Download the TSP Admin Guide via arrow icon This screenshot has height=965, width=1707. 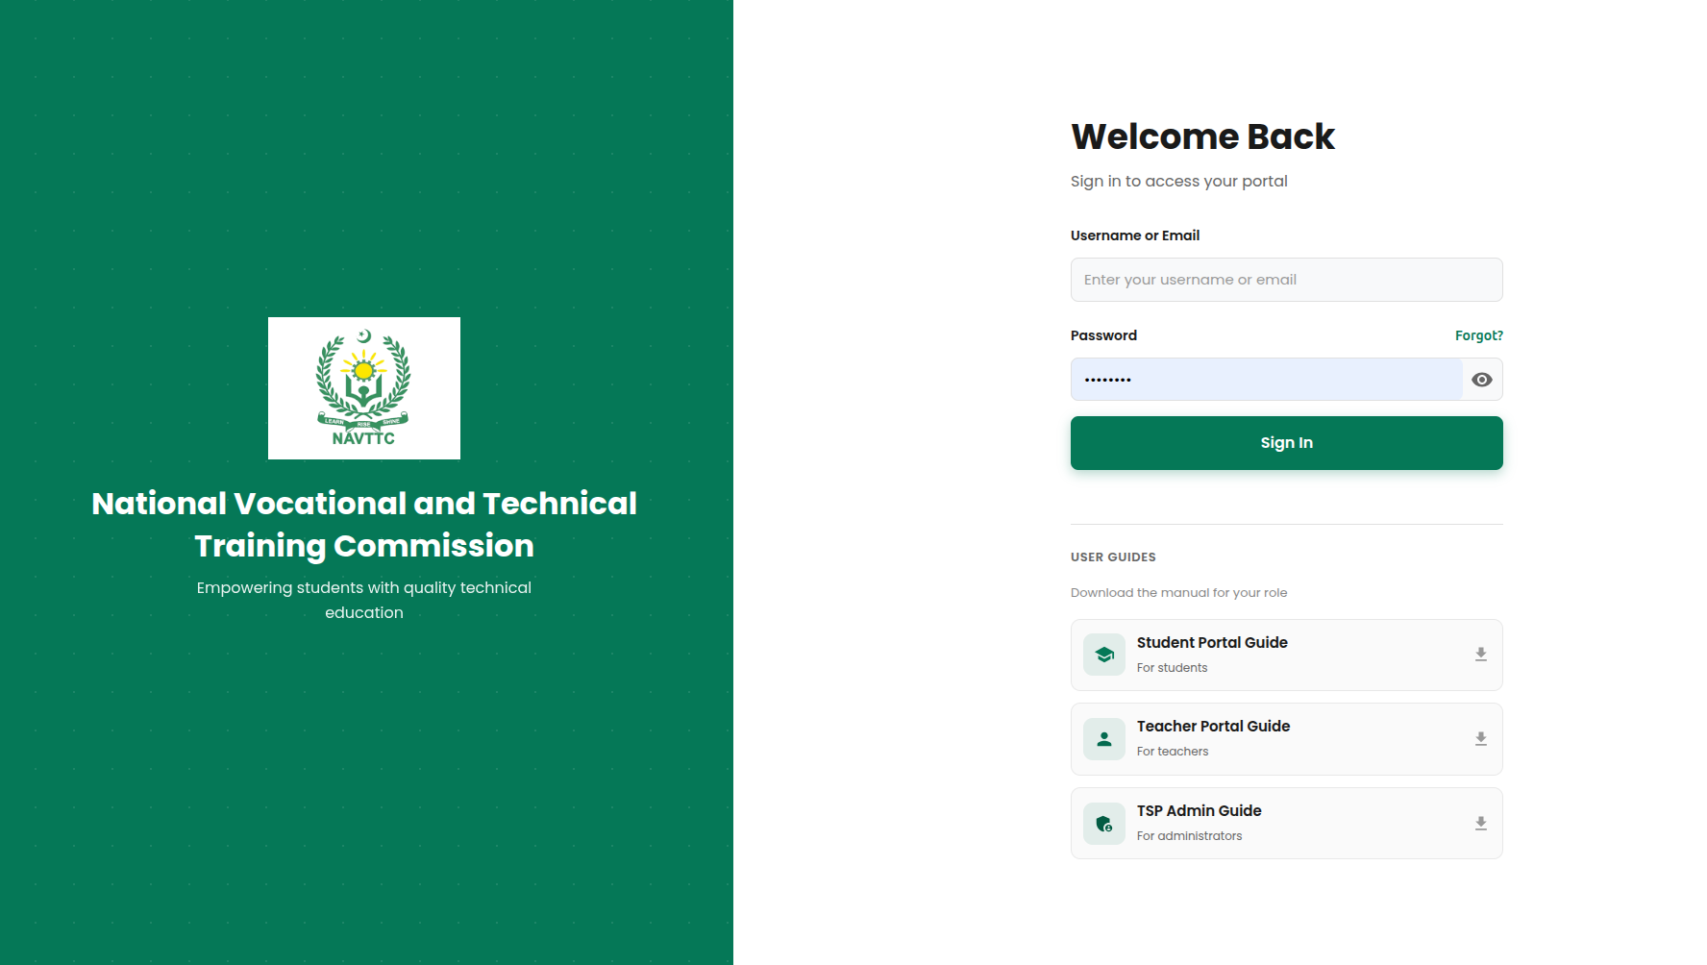[x=1481, y=824]
